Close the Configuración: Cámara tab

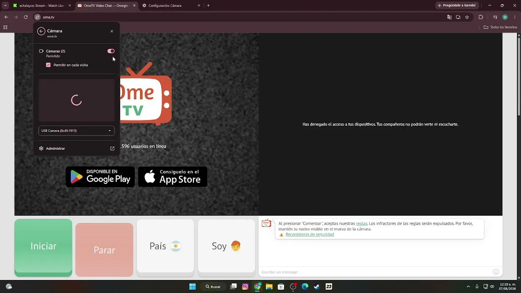(x=199, y=6)
